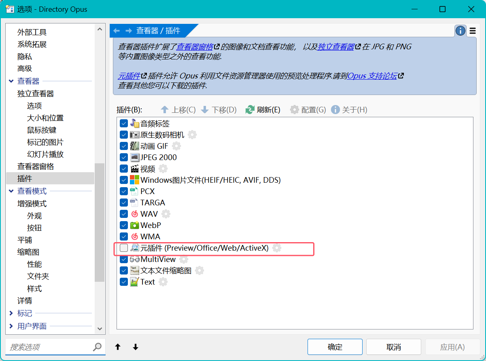Toggle the blue info icon at top right
486x361 pixels.
tap(460, 31)
